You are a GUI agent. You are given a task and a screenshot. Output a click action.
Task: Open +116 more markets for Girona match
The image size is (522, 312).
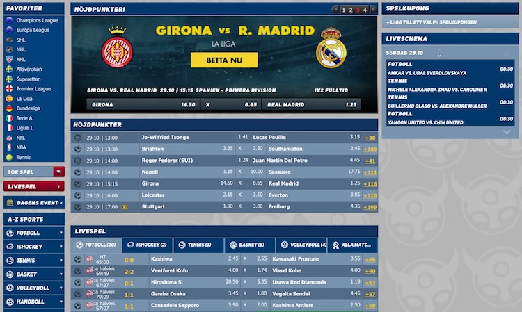pos(370,183)
